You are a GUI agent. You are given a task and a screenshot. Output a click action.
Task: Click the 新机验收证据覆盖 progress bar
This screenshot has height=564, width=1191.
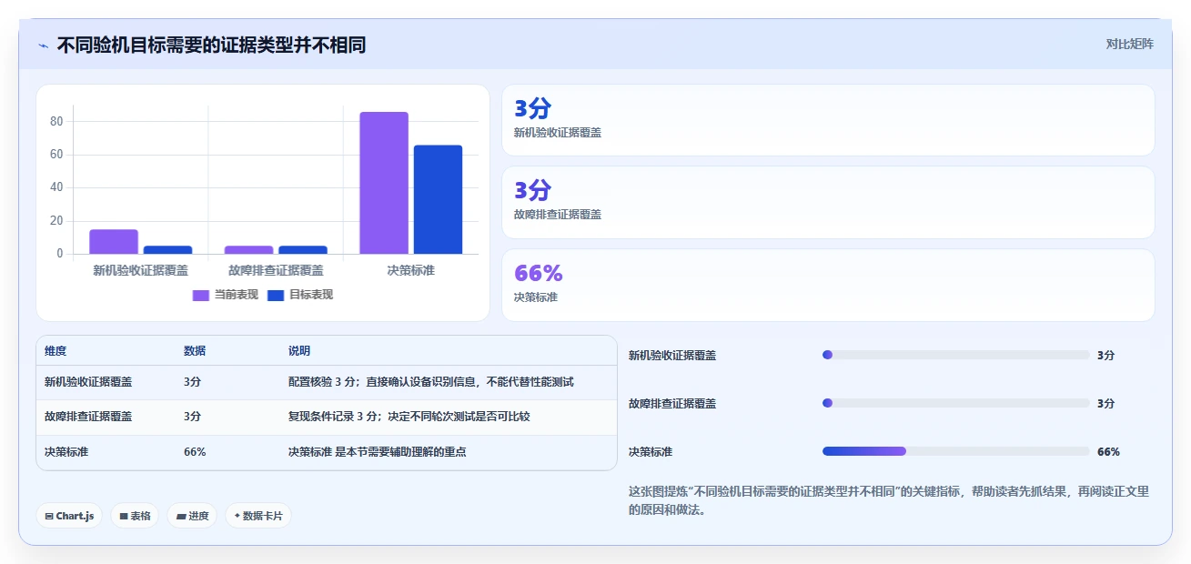(x=955, y=355)
